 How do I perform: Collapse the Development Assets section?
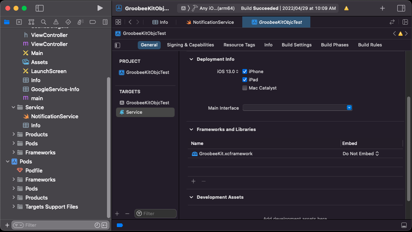coord(191,197)
